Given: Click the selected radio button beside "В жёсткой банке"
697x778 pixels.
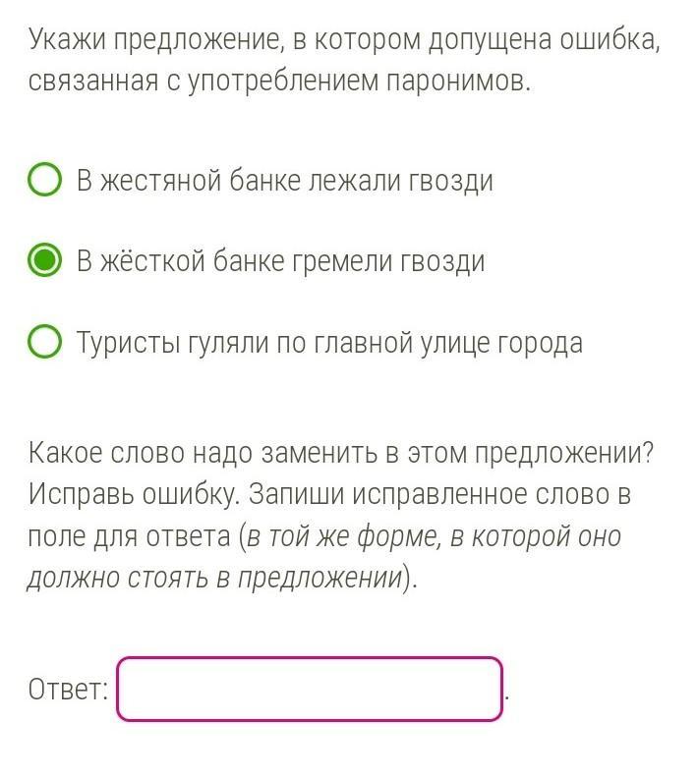Looking at the screenshot, I should tap(45, 261).
